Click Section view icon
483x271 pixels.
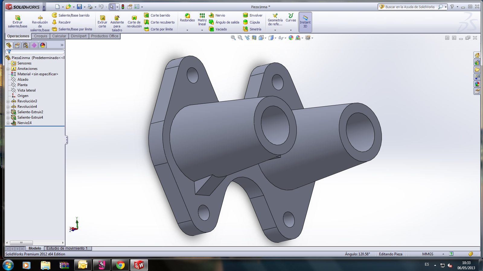click(254, 38)
